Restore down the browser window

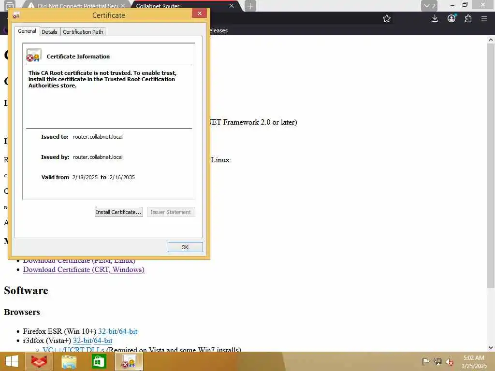(x=465, y=5)
